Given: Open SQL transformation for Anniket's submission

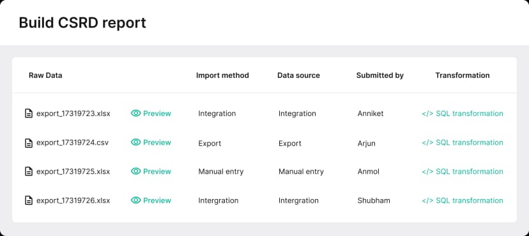Looking at the screenshot, I should [462, 114].
